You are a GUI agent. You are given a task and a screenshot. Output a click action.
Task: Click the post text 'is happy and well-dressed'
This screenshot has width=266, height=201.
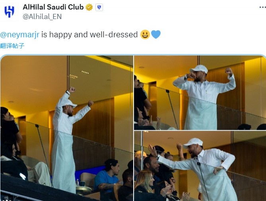click(x=89, y=35)
